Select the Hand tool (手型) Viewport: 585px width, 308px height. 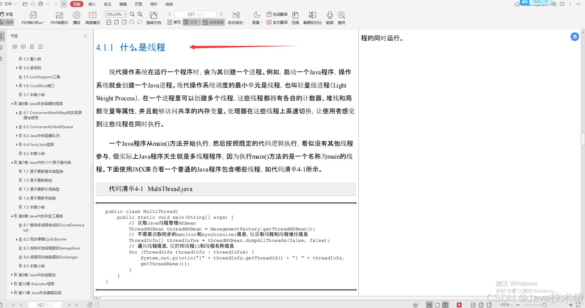point(7,14)
